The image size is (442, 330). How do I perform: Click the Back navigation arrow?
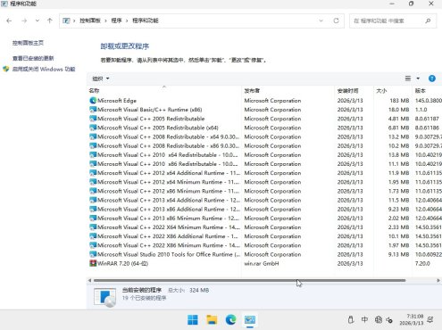9,21
